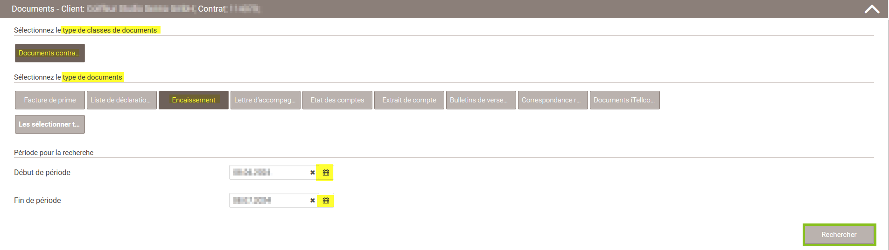Select the 'Correspondance r...' document type
This screenshot has height=250, width=889.
click(x=553, y=100)
